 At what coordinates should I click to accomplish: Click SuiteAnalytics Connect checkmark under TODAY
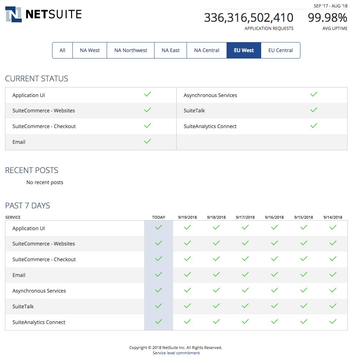coord(159,322)
